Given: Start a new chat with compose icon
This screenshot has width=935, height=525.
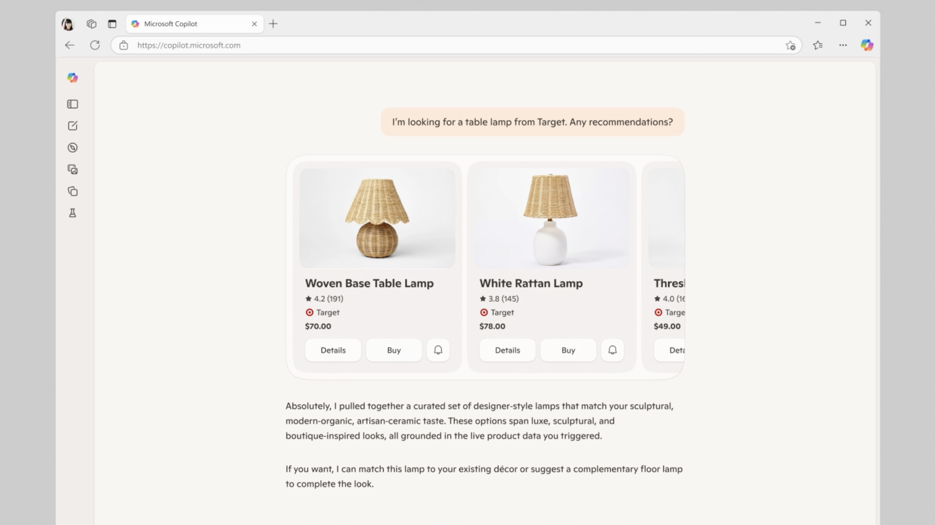Looking at the screenshot, I should tap(73, 126).
